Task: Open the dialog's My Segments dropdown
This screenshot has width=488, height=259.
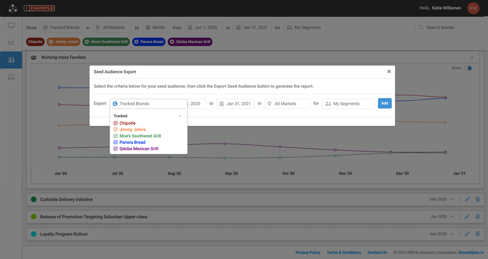Action: pos(348,103)
